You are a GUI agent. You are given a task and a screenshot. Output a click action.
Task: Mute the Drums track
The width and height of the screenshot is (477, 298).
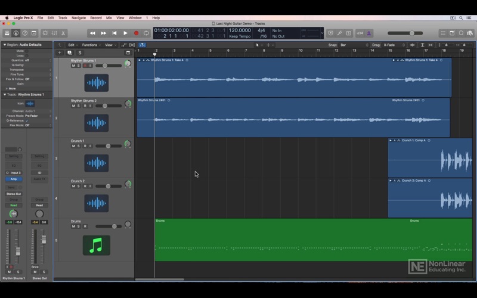(x=73, y=226)
